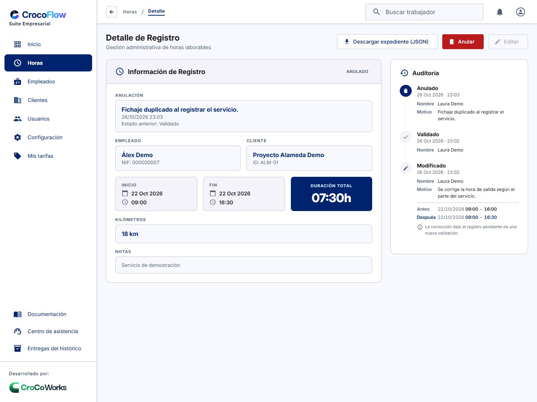
Task: Click the Documentación book icon
Action: (18, 314)
